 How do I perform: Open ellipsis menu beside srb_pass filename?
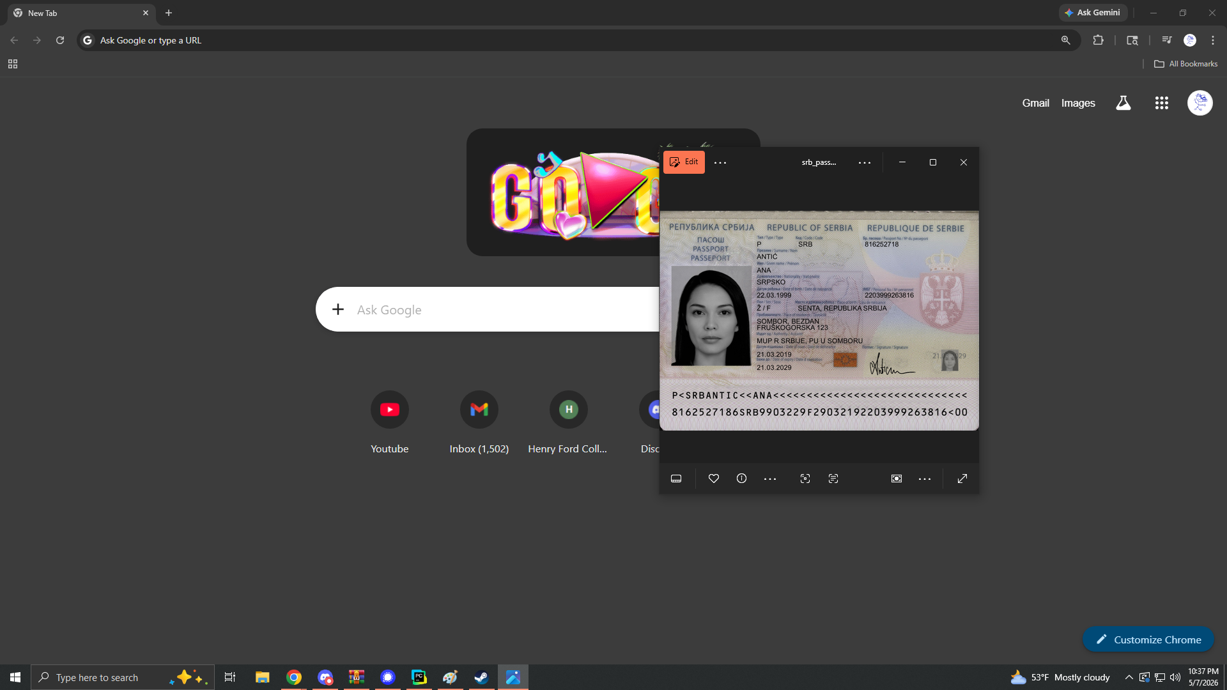pyautogui.click(x=865, y=162)
